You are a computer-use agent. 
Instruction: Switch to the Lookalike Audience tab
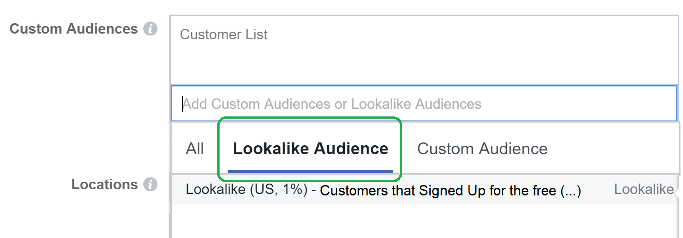[x=310, y=149]
